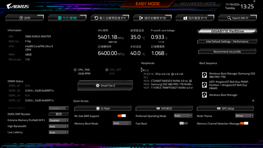Click the PCIEX16 PCIe 4.0 x16 entry
The height and width of the screenshot is (148, 263).
(x=164, y=74)
